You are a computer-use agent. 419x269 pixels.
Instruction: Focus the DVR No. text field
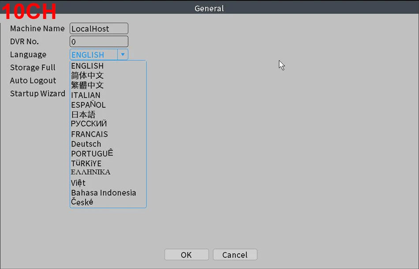[x=99, y=42]
